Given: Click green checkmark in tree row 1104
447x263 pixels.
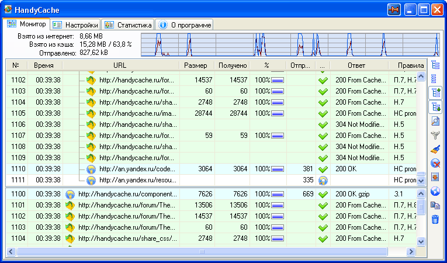Looking at the screenshot, I should [323, 102].
